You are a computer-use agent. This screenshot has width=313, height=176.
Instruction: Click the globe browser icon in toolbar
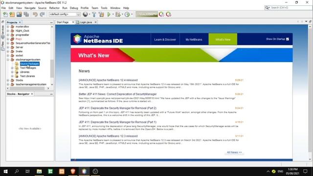click(x=85, y=14)
